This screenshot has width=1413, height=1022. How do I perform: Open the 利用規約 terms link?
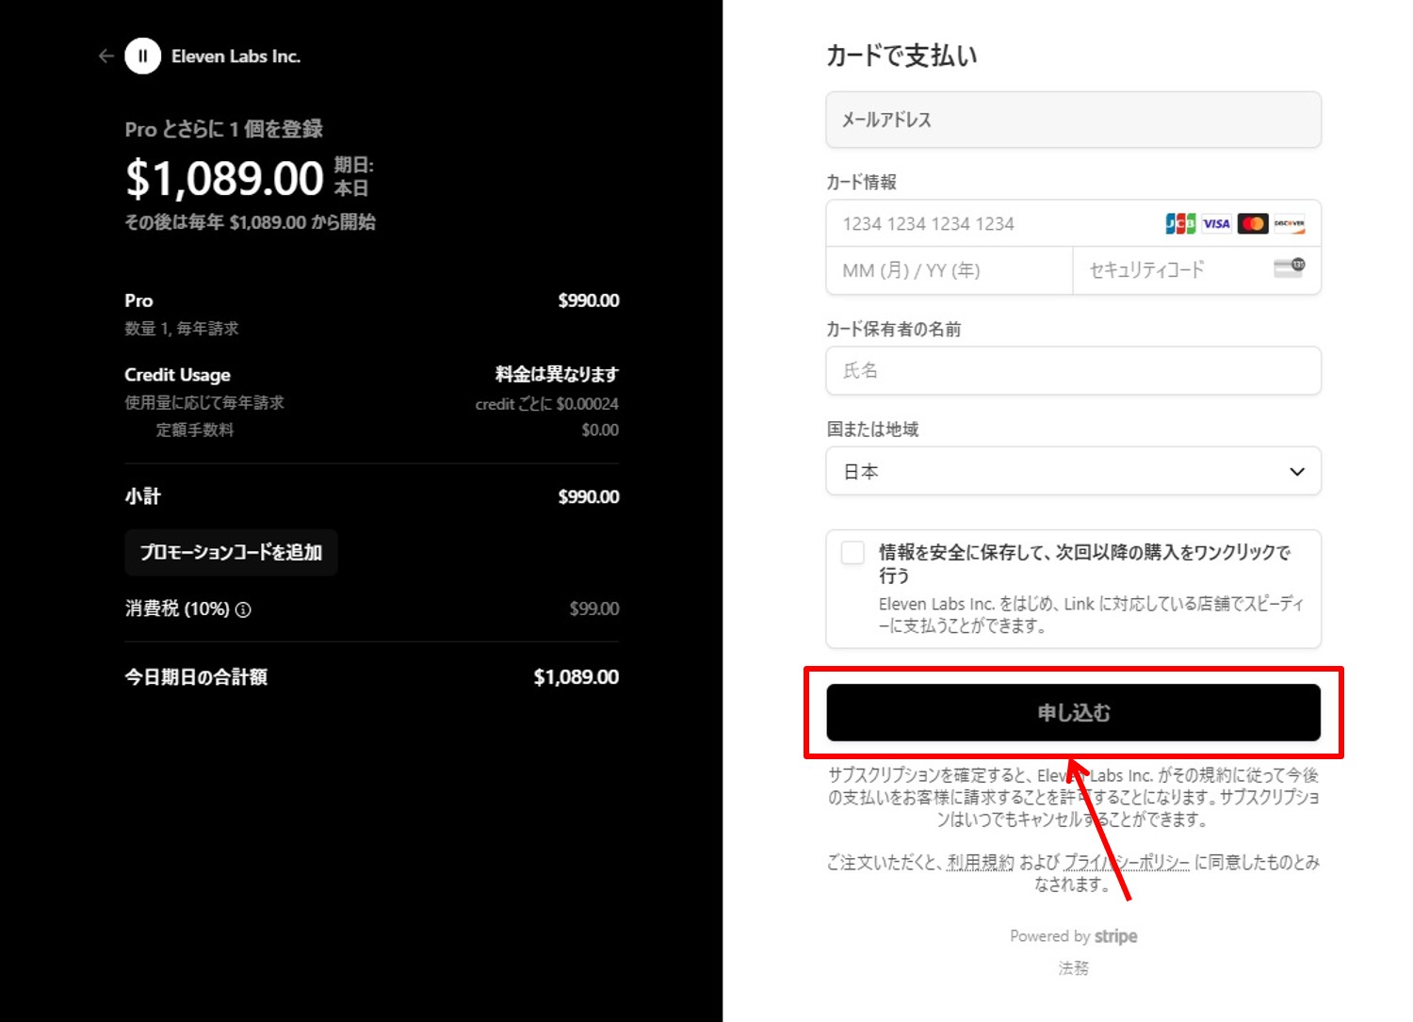tap(981, 862)
